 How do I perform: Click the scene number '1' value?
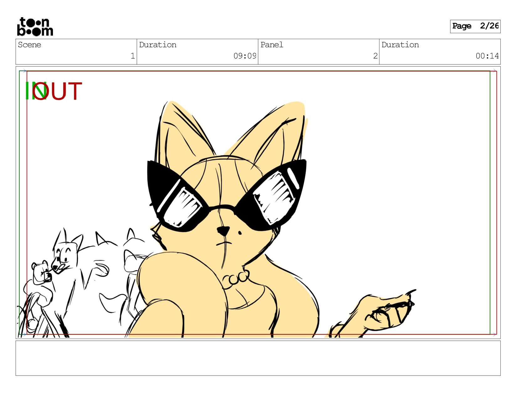[133, 56]
